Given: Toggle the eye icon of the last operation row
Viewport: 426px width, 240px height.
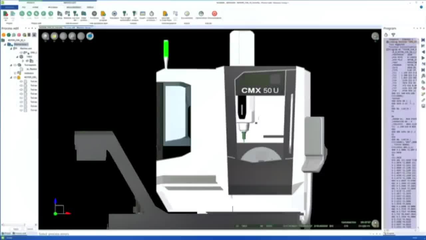Looking at the screenshot, I should coord(21,110).
